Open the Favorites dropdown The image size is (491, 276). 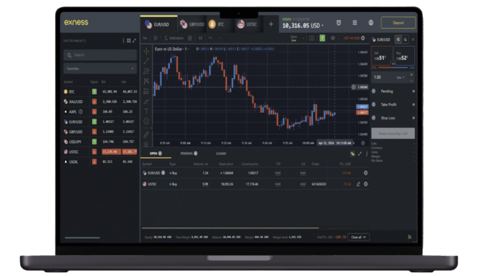(100, 69)
